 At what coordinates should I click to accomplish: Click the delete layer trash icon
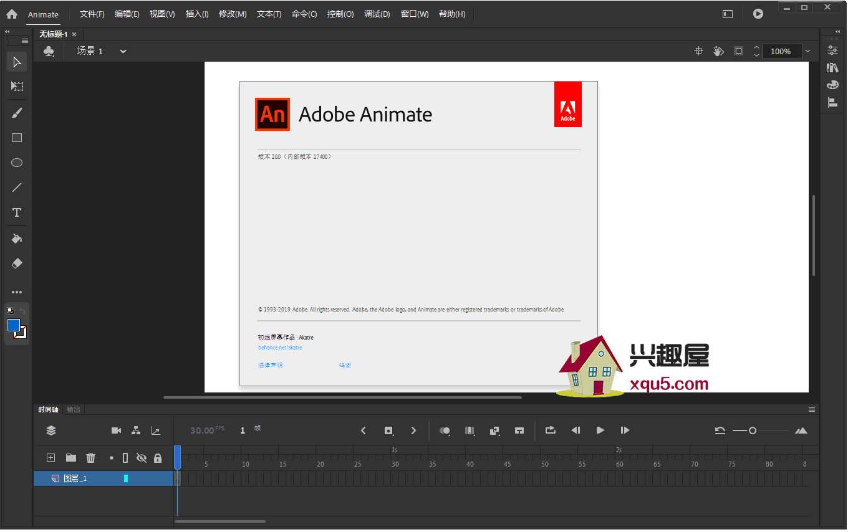[91, 458]
